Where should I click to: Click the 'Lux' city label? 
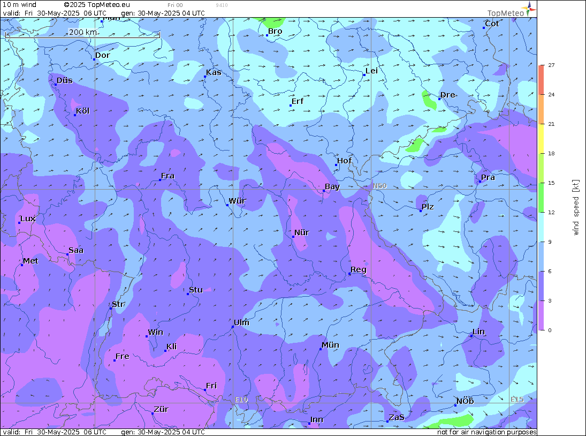[28, 219]
